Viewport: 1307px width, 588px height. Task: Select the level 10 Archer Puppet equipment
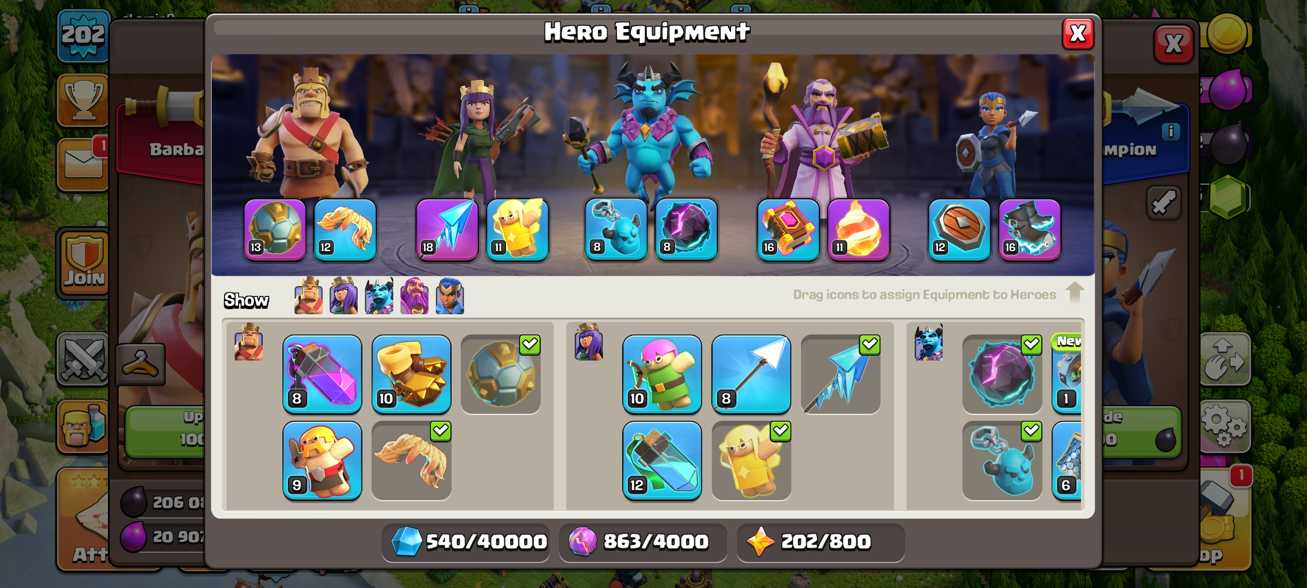click(662, 374)
